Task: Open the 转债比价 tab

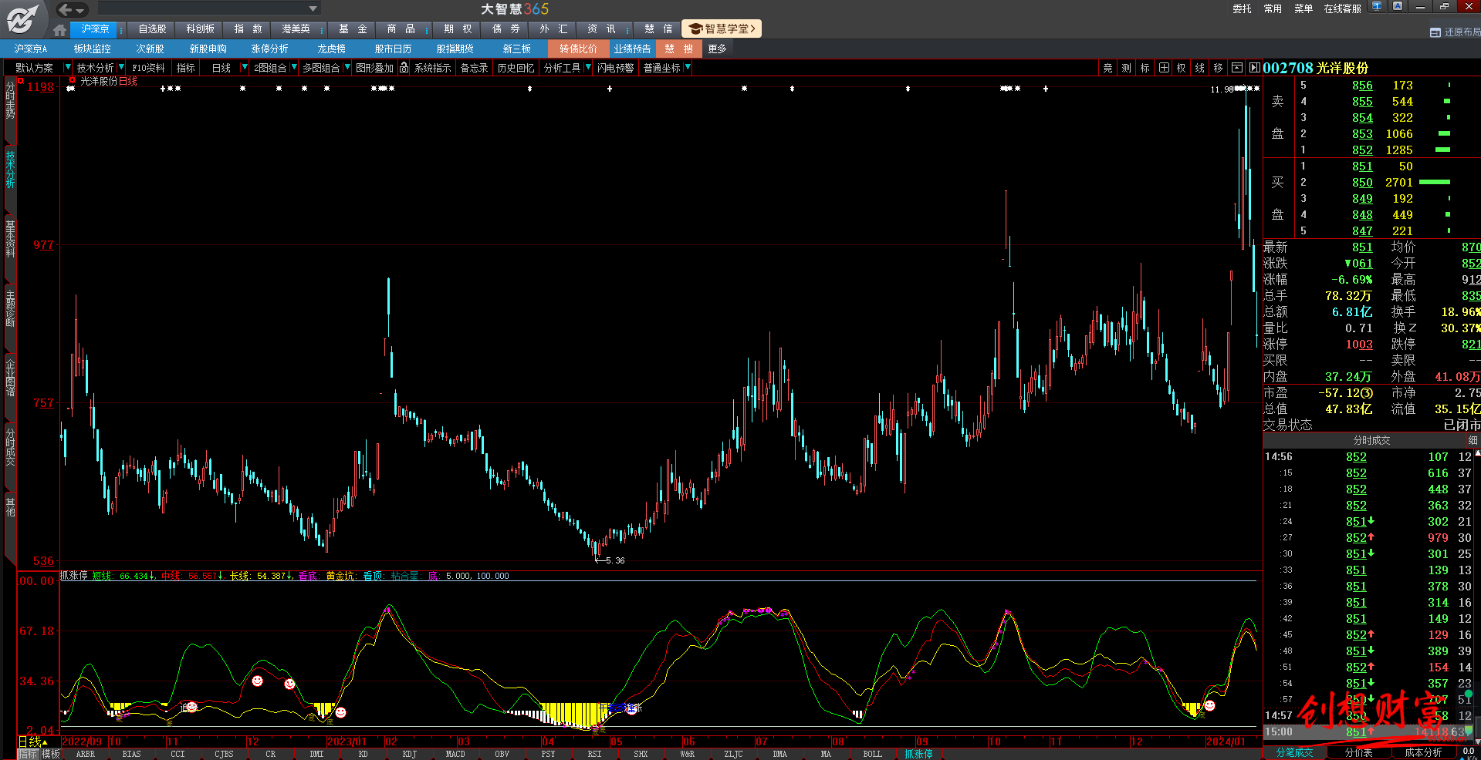Action: point(579,49)
